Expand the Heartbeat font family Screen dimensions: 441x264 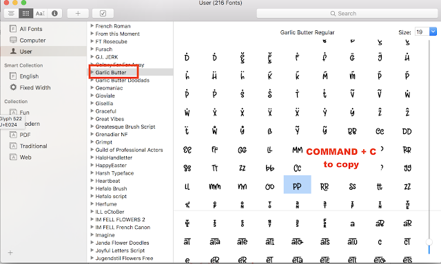(x=92, y=181)
